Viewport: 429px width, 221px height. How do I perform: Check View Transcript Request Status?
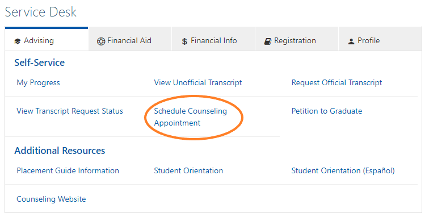pos(70,111)
